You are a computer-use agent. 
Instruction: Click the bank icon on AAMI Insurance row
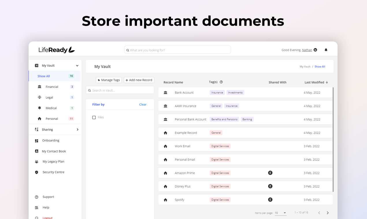(166, 106)
